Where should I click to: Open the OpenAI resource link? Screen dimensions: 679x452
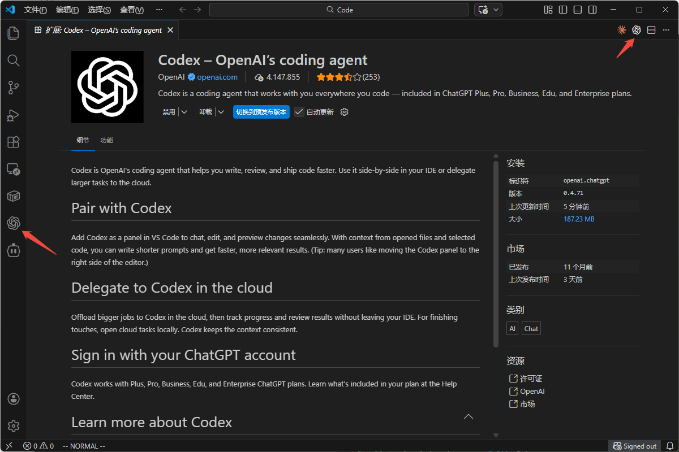point(527,391)
